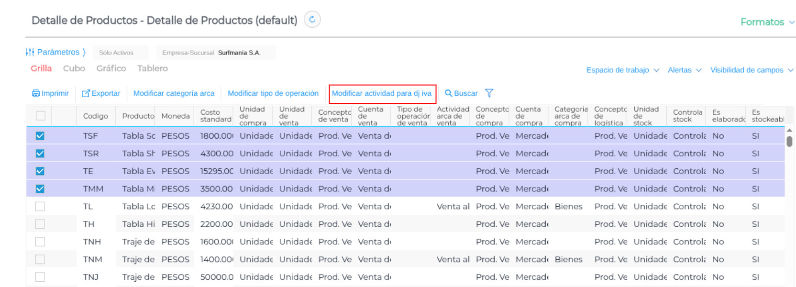Viewport: 796px width, 287px height.
Task: Deselect the TMM row checkbox
Action: [40, 189]
